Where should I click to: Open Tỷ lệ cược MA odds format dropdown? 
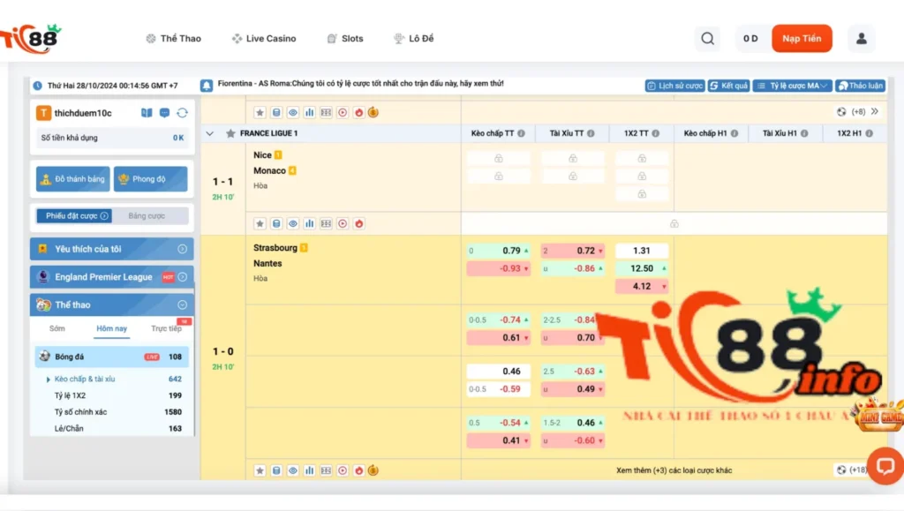[793, 86]
